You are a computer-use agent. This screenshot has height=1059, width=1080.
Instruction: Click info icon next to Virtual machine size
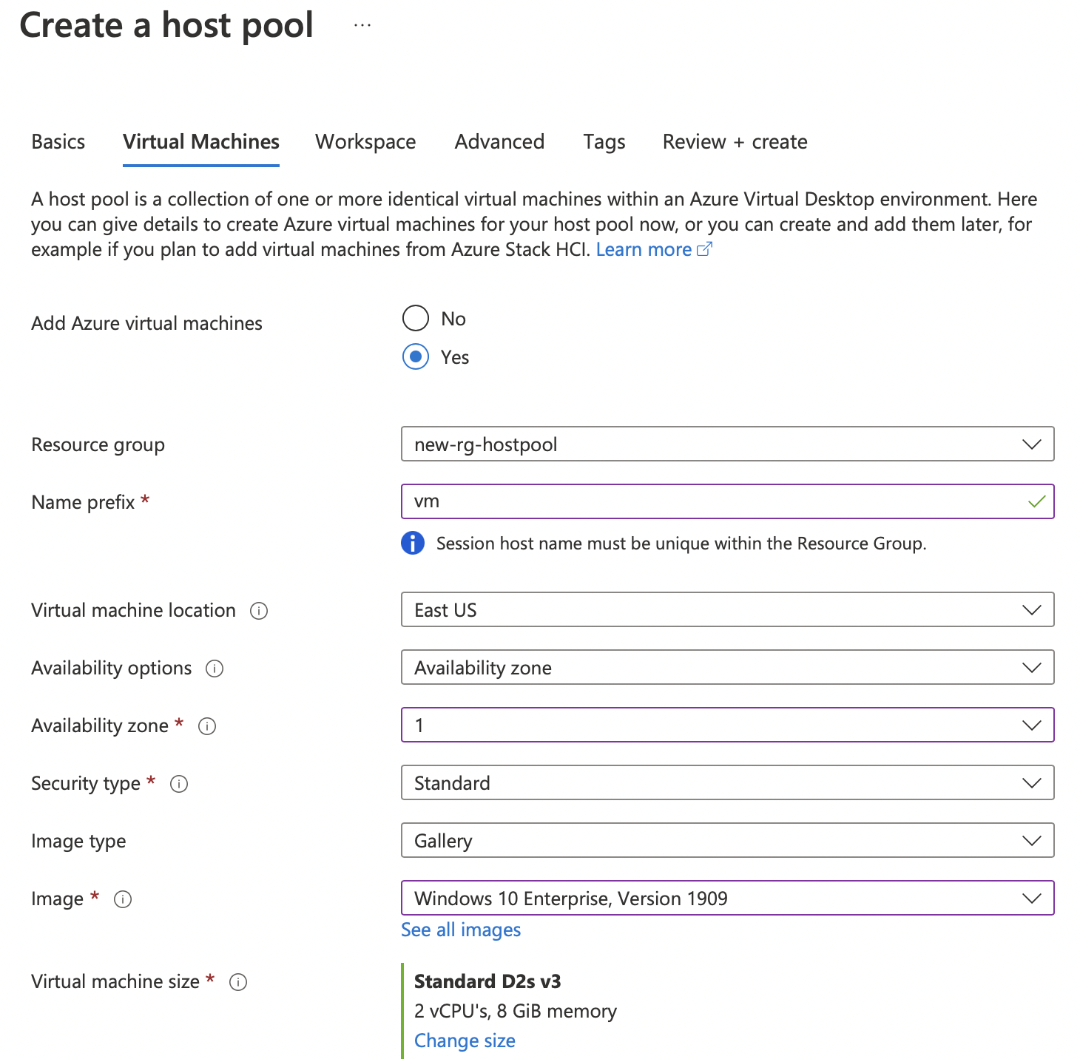point(238,982)
